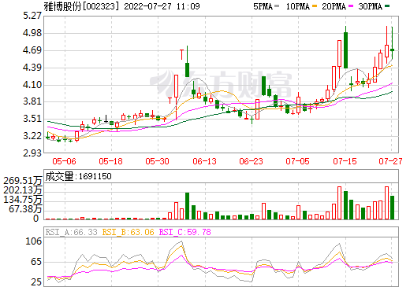Select the 05-06 date axis label

64,161
